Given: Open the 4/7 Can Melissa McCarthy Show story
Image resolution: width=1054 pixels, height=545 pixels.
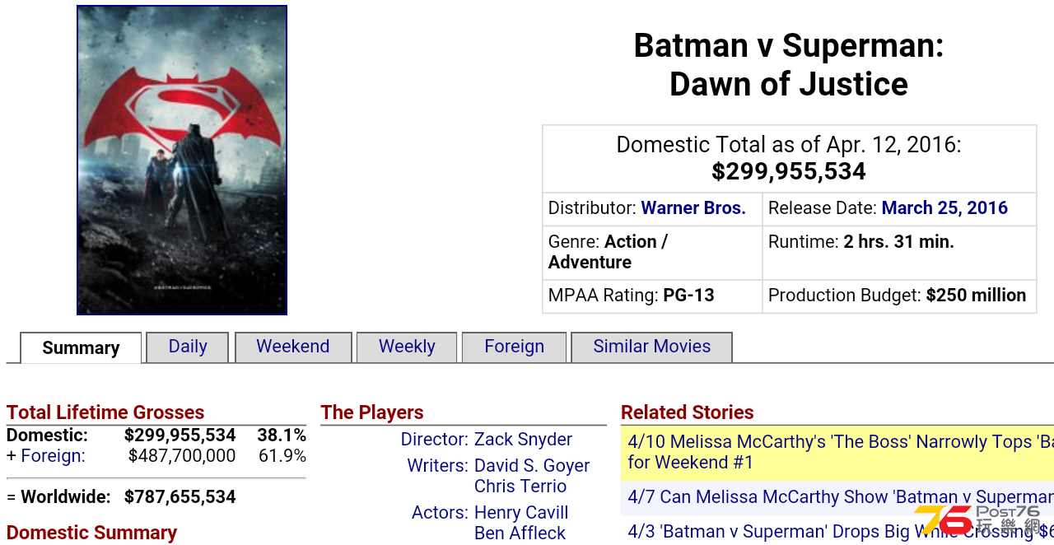Looking at the screenshot, I should point(837,497).
